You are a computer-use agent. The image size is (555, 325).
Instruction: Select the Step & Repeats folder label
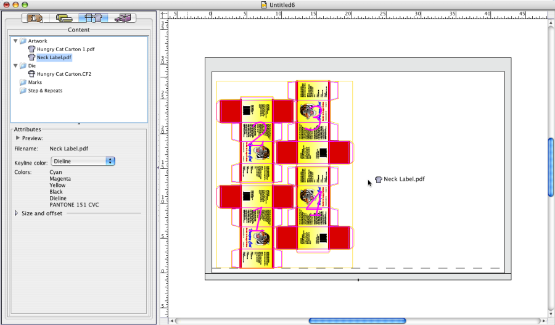45,91
